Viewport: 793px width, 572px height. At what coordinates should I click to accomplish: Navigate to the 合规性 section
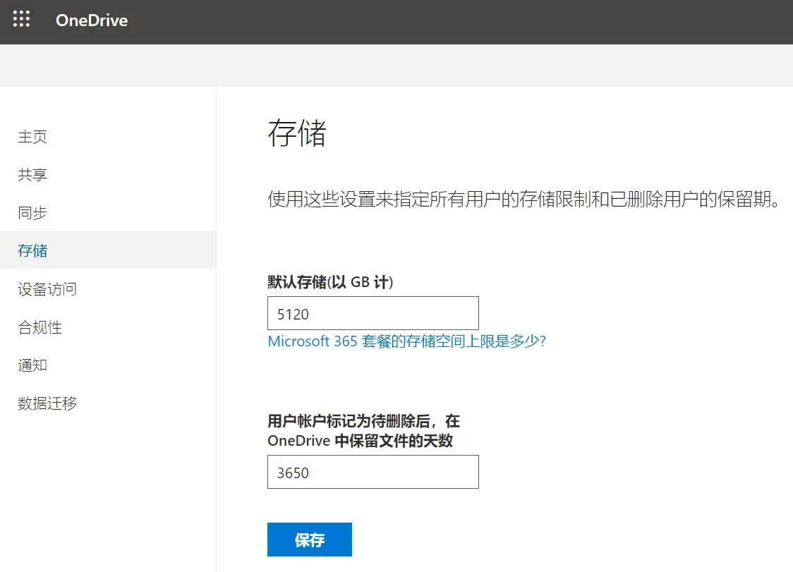click(40, 327)
